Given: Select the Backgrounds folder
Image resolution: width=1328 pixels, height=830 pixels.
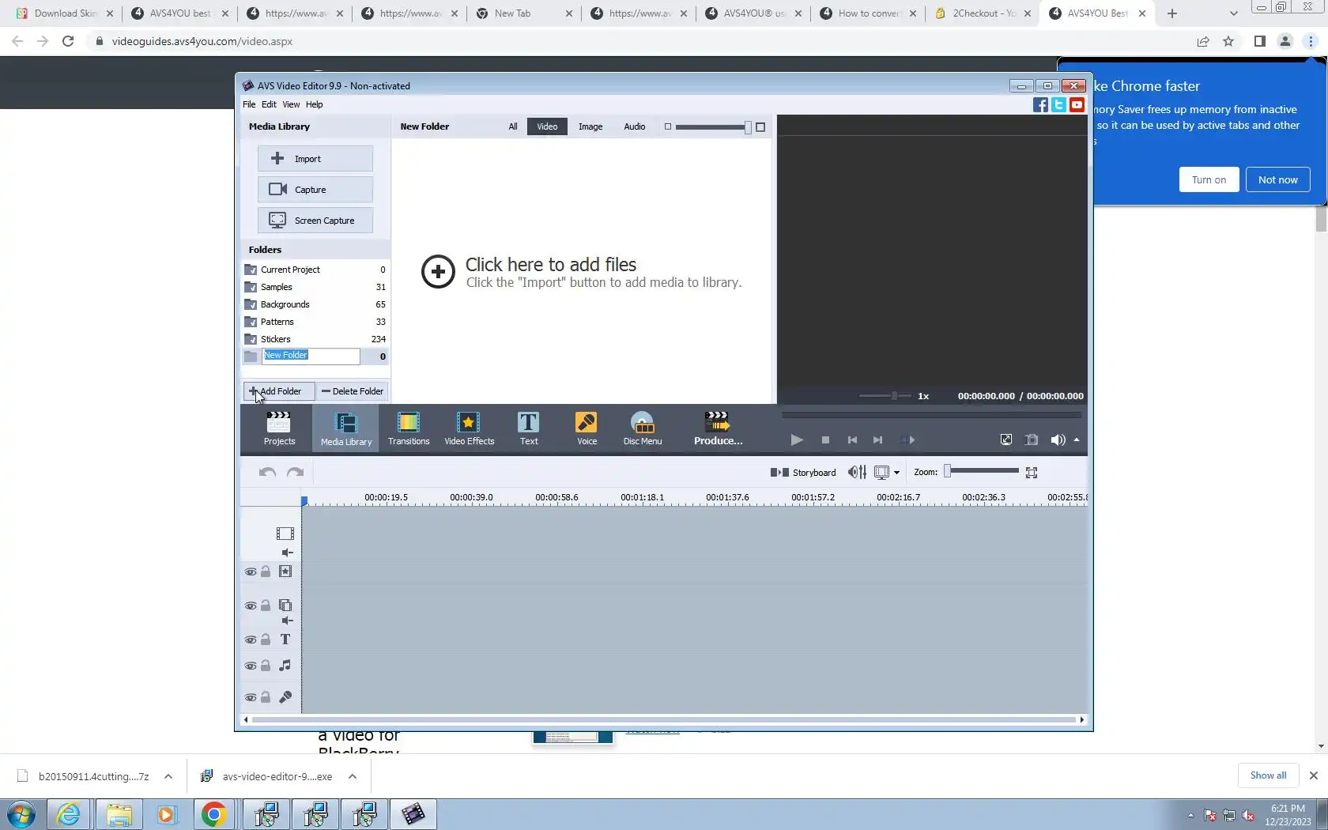Looking at the screenshot, I should 315,304.
